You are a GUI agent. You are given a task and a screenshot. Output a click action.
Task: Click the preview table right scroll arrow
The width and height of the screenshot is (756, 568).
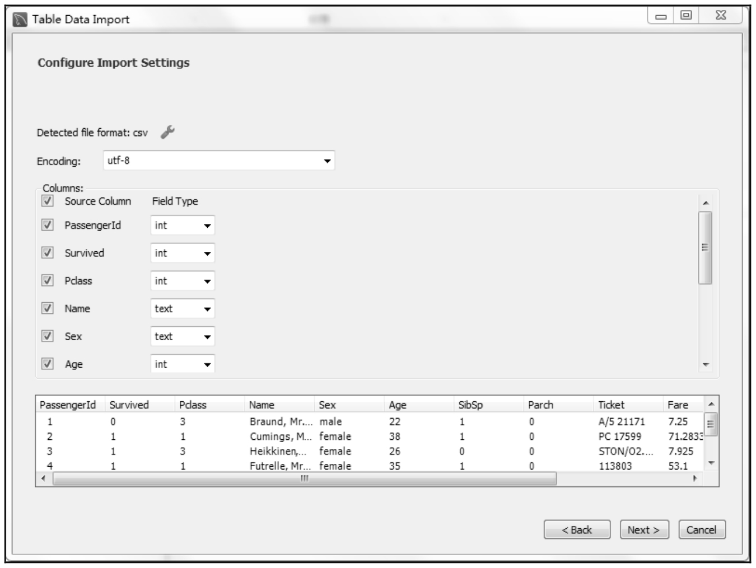point(695,478)
